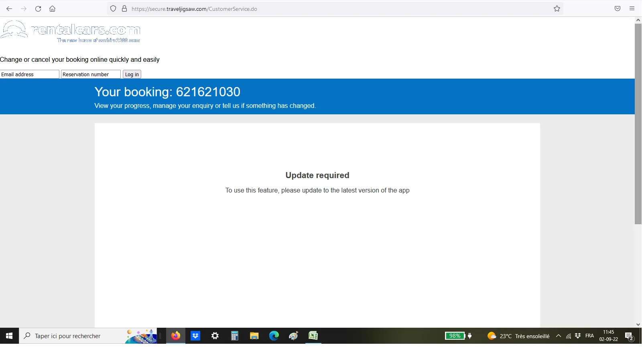
Task: Launch Dropbox from the taskbar
Action: tap(195, 336)
